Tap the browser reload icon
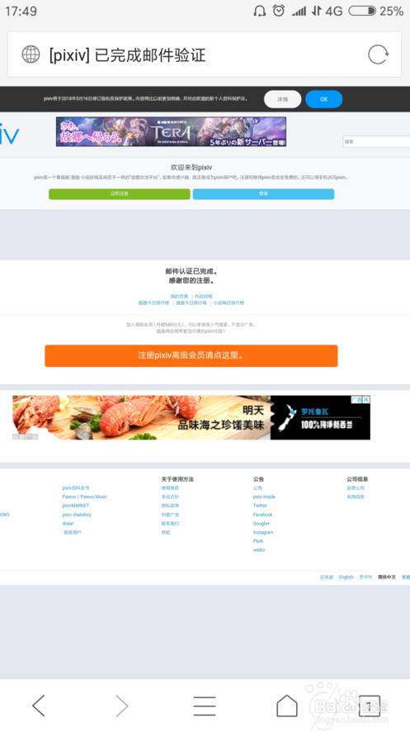 [378, 55]
